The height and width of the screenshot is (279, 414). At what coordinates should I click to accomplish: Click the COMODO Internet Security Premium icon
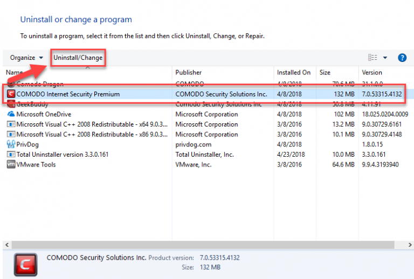coord(11,94)
